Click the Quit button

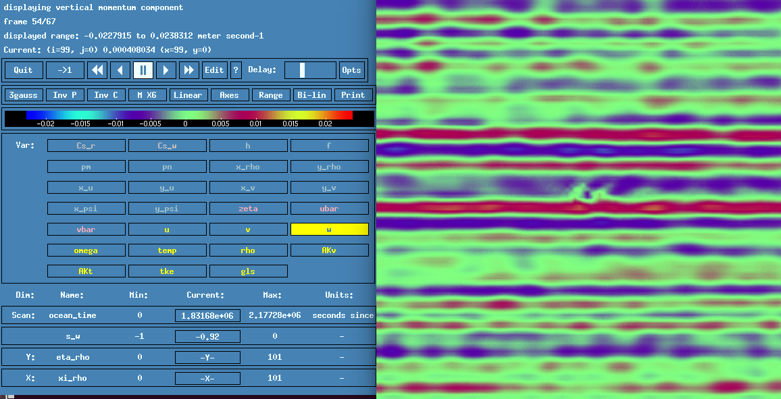point(24,70)
